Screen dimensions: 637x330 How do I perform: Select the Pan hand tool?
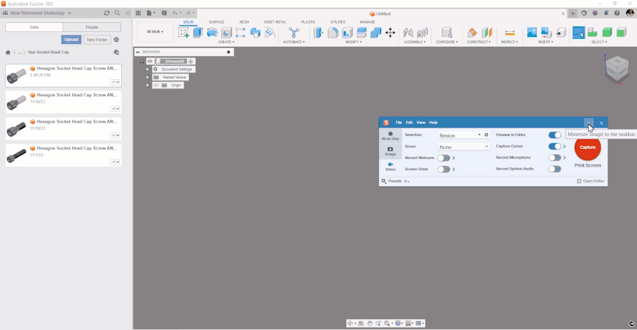pos(370,324)
